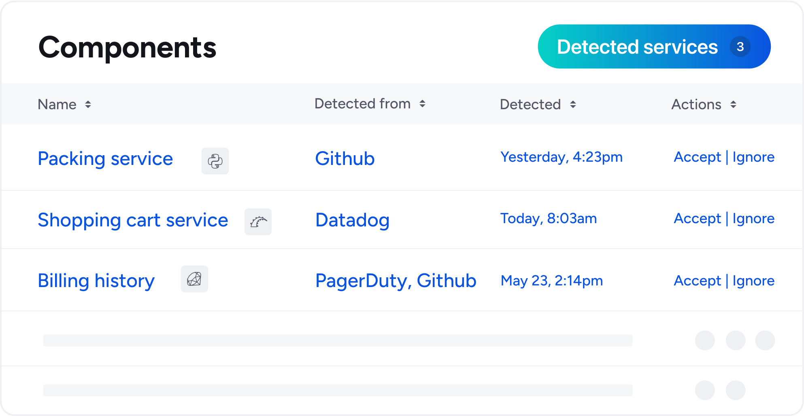This screenshot has width=804, height=416.
Task: Open the Packing service link
Action: [105, 159]
